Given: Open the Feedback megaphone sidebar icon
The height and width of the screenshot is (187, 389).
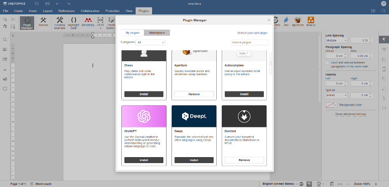Looking at the screenshot, I should [5, 79].
